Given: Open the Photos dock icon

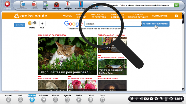Looking at the screenshot, I should click(x=56, y=100).
